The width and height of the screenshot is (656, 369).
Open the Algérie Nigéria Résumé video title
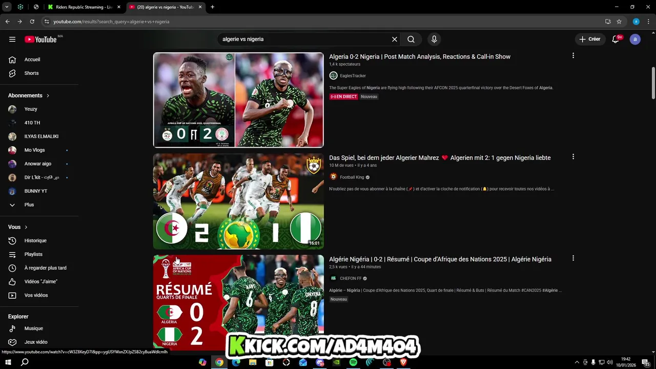(x=440, y=259)
